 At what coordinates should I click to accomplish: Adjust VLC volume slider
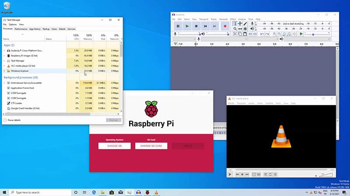point(326,175)
